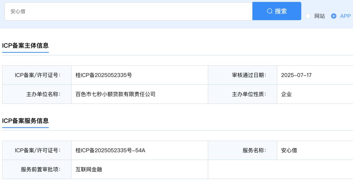Viewport: 353px width, 184px height.
Task: Click the magnifier icon in search button
Action: coord(270,11)
